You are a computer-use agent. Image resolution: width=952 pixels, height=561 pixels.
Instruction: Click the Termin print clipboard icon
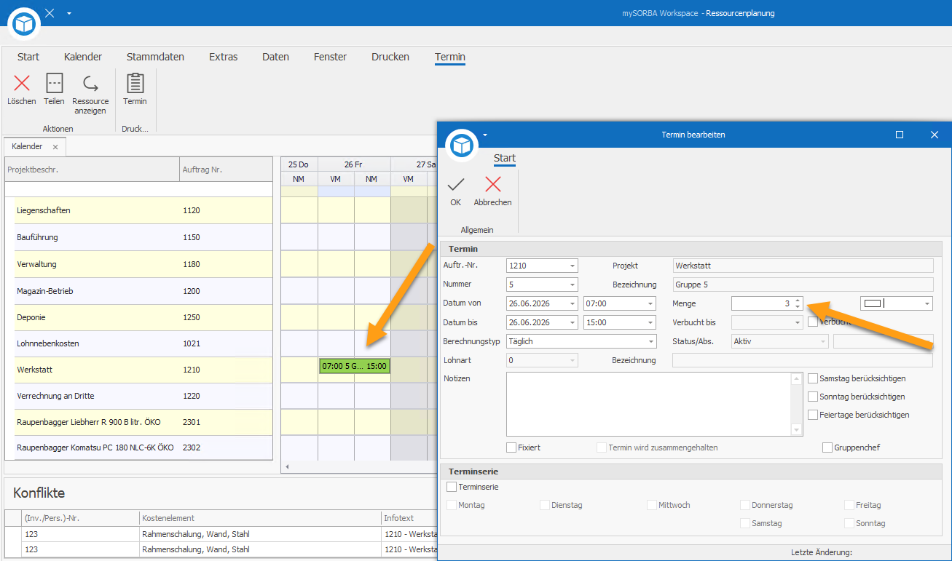135,83
